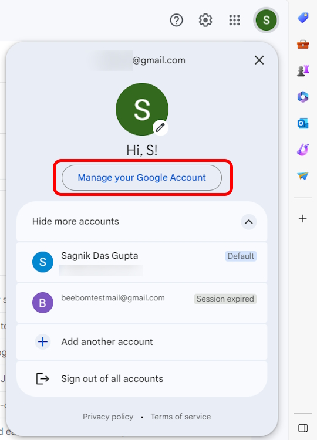Open the Outlook sidebar icon
This screenshot has height=440, width=317.
pyautogui.click(x=303, y=123)
